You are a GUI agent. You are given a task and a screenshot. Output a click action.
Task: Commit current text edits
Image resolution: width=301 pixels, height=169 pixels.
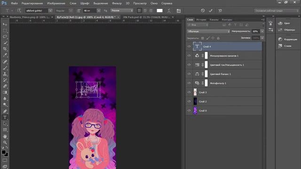211,10
